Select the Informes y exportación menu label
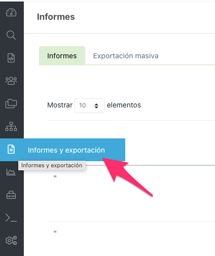This screenshot has width=215, height=256. coord(66,150)
